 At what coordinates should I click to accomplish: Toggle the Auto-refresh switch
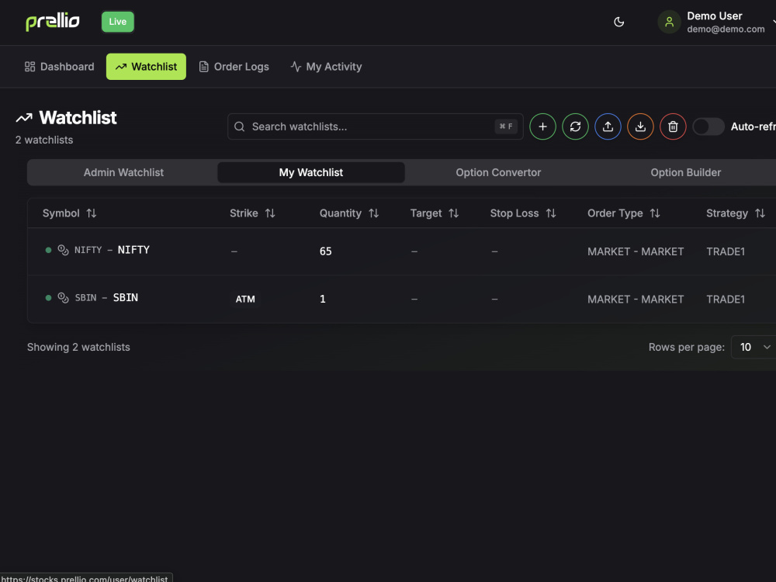click(708, 126)
